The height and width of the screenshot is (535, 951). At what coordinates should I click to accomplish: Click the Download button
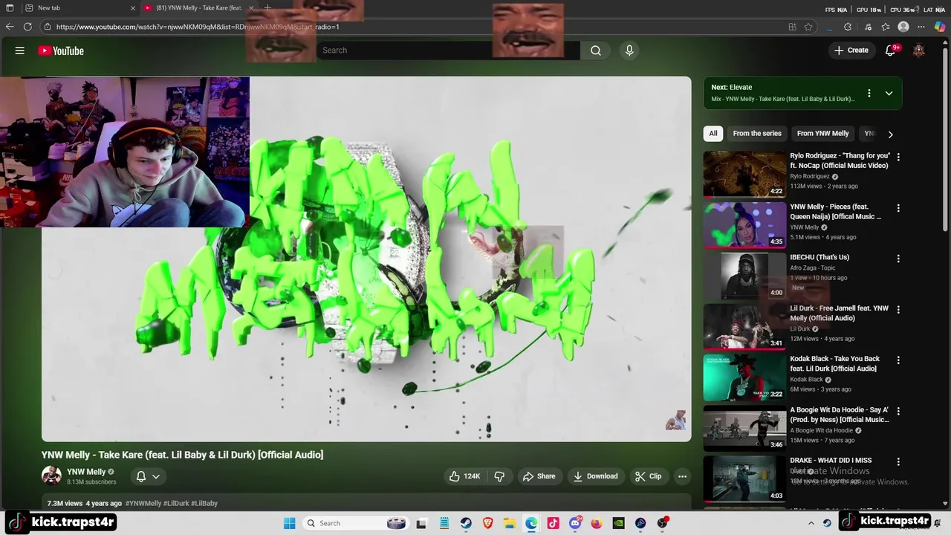click(x=596, y=476)
